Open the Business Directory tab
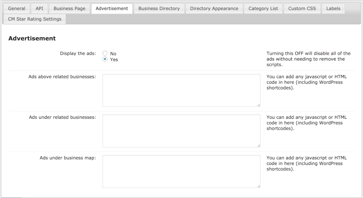The height and width of the screenshot is (198, 363). point(159,8)
